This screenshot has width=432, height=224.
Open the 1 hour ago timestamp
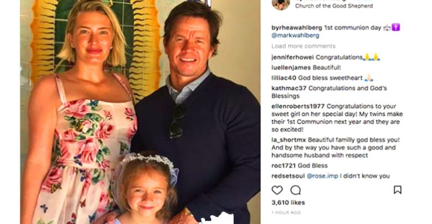286,212
